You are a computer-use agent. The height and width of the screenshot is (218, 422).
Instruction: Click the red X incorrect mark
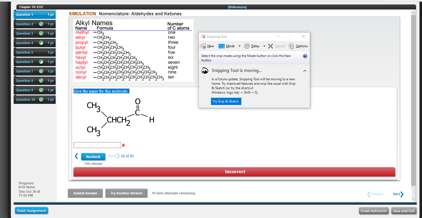click(x=123, y=145)
